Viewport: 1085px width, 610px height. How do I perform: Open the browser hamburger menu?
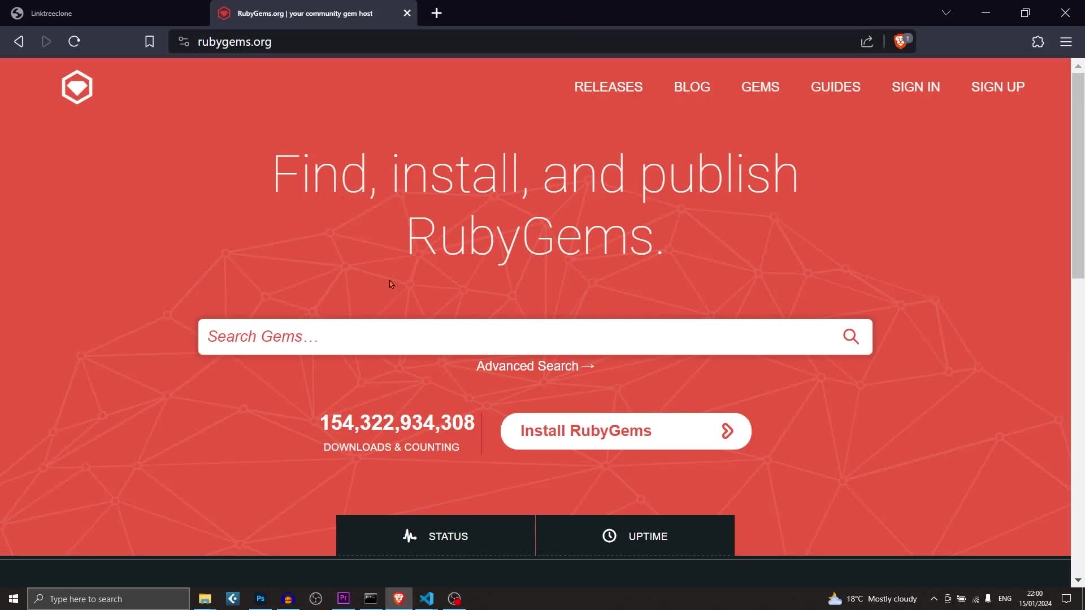point(1066,41)
